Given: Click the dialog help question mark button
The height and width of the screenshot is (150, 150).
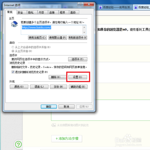Looking at the screenshot, I should click(x=80, y=4).
